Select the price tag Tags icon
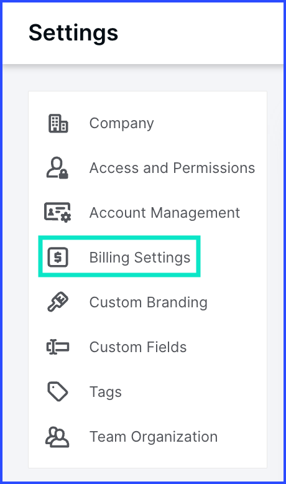This screenshot has height=484, width=286. coord(58,392)
